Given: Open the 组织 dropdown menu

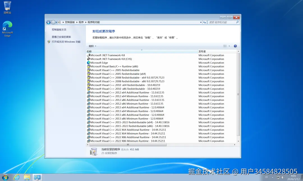Looking at the screenshot, I should point(92,46).
